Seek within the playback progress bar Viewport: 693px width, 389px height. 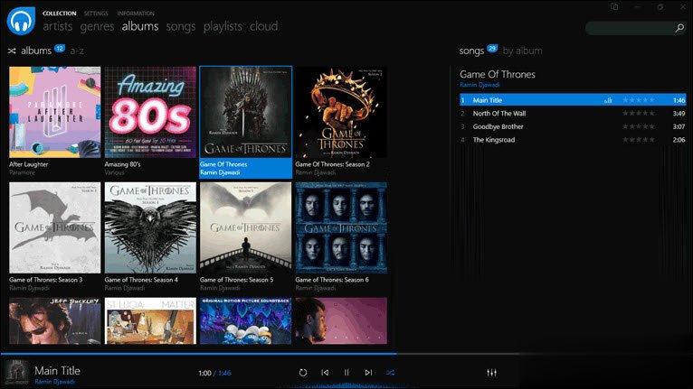pos(346,354)
